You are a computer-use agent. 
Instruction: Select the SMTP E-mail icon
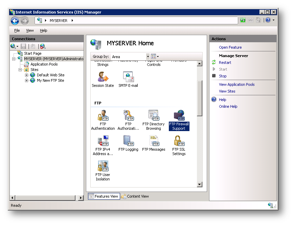(x=128, y=79)
